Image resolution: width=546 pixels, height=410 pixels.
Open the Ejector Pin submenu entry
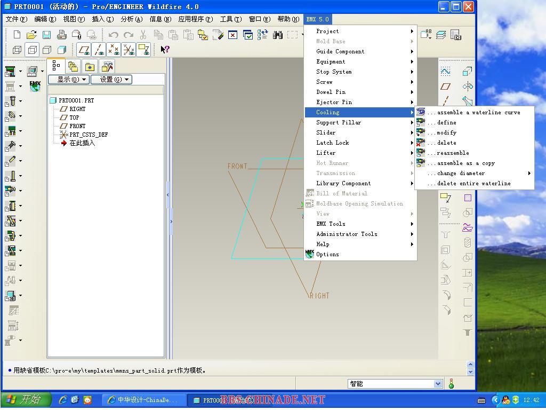tap(334, 102)
